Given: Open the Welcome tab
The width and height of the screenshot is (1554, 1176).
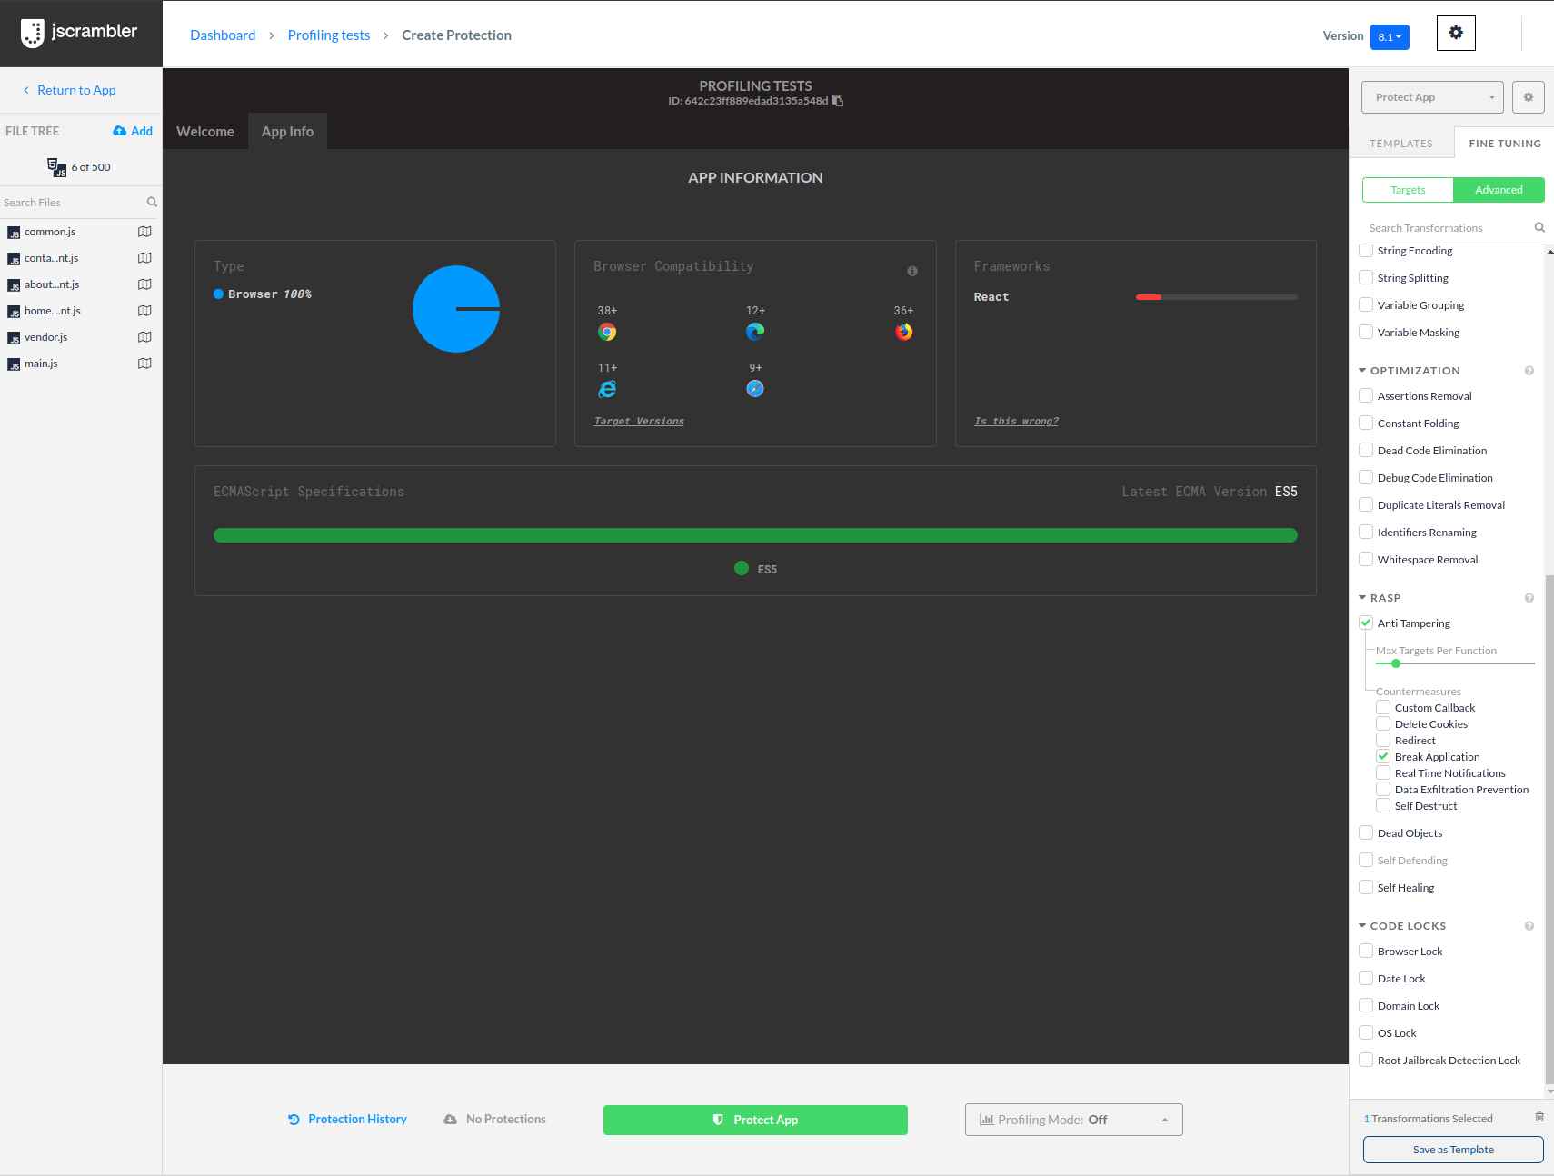Looking at the screenshot, I should (204, 131).
